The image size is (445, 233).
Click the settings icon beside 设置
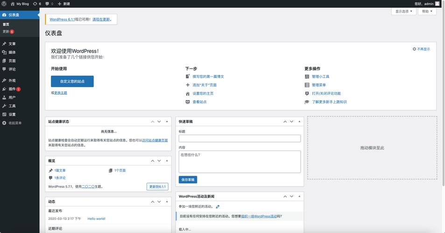4,114
